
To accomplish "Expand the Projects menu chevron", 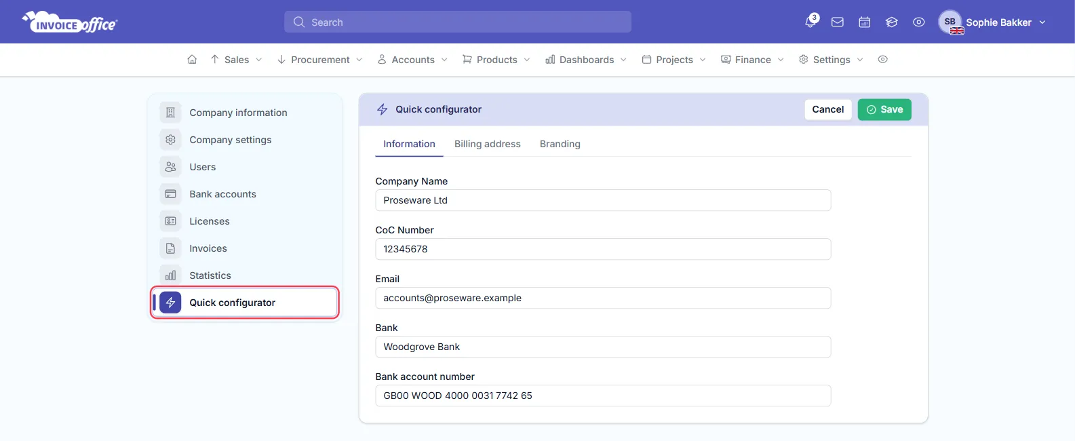I will (703, 60).
